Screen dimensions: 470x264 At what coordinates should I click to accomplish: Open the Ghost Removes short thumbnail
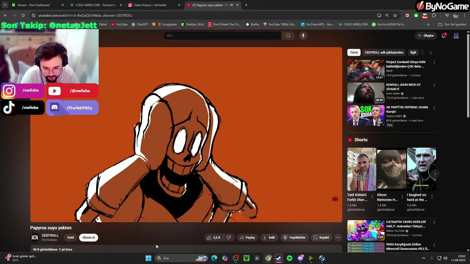tap(391, 169)
